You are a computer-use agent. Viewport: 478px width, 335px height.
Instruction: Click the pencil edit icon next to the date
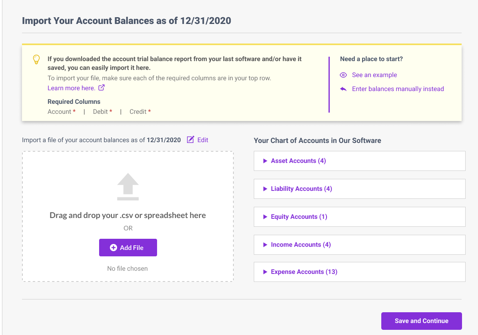(x=190, y=139)
